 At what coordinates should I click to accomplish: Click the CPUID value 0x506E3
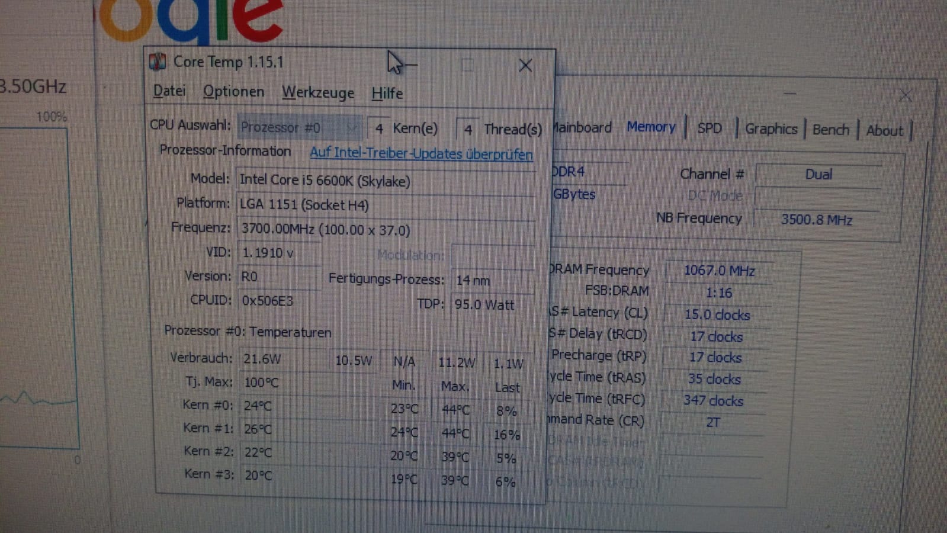[280, 301]
